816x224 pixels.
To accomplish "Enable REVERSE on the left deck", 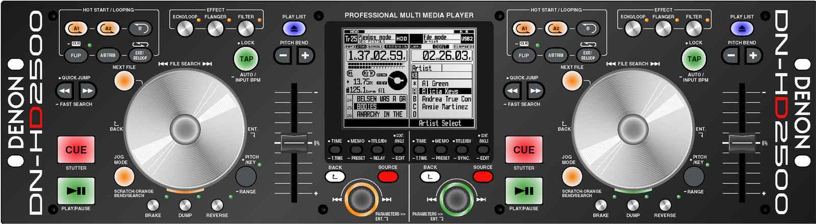I will click(x=217, y=205).
